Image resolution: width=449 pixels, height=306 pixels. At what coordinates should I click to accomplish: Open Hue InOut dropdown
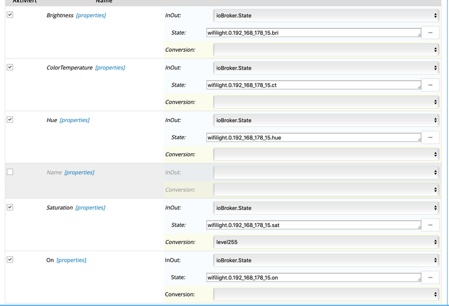click(x=326, y=120)
